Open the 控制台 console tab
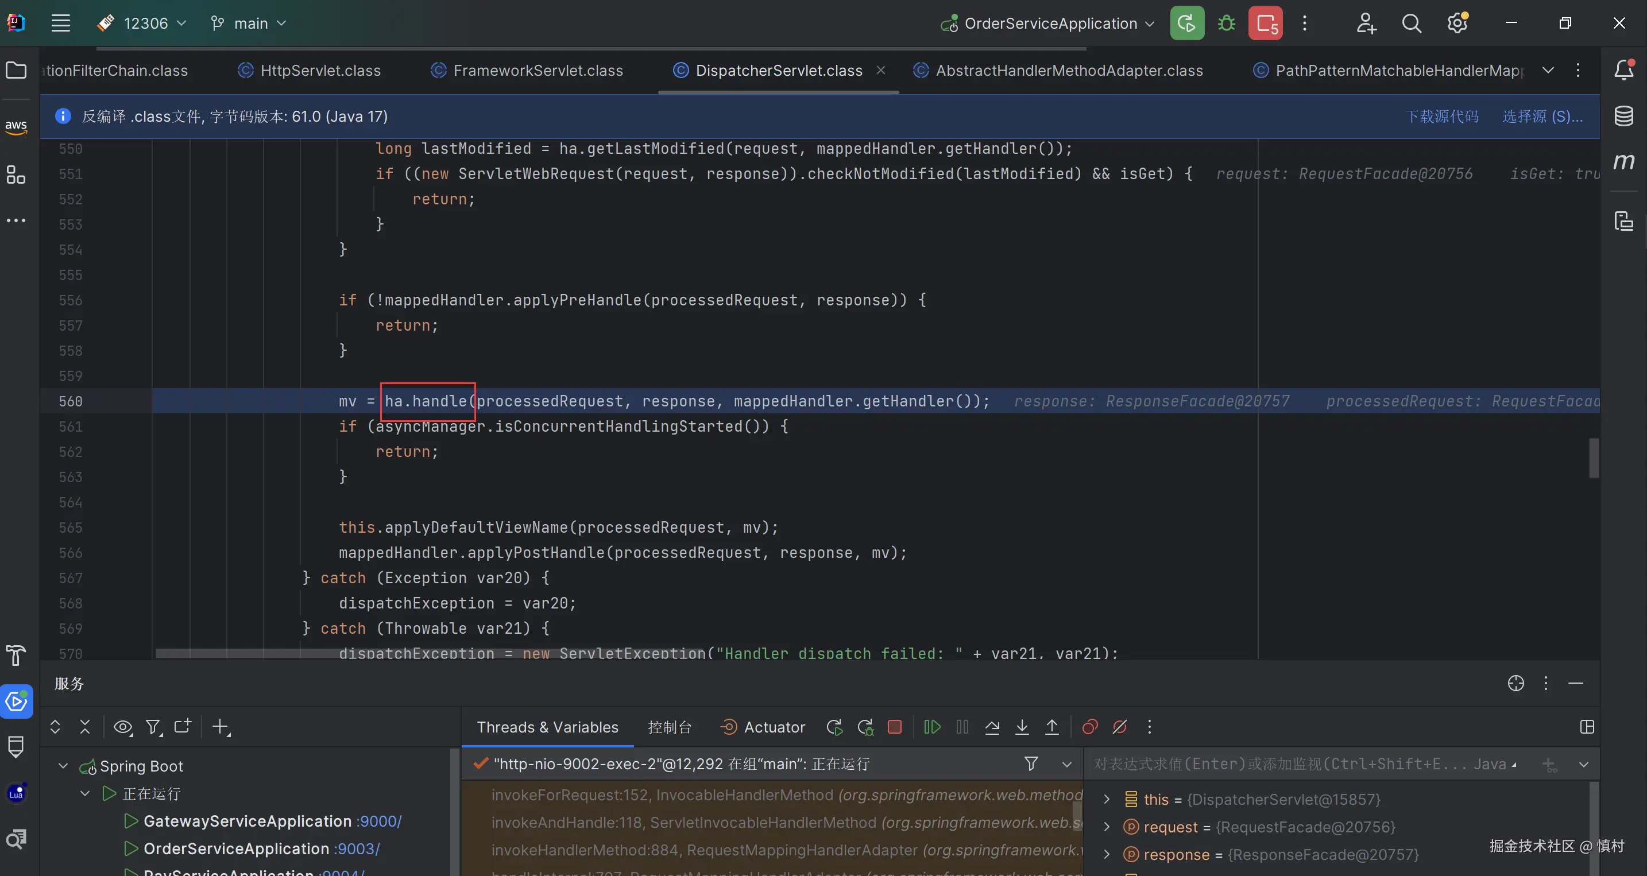1647x876 pixels. point(670,727)
